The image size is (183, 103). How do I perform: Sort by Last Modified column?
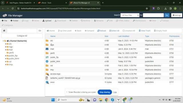click(124, 36)
